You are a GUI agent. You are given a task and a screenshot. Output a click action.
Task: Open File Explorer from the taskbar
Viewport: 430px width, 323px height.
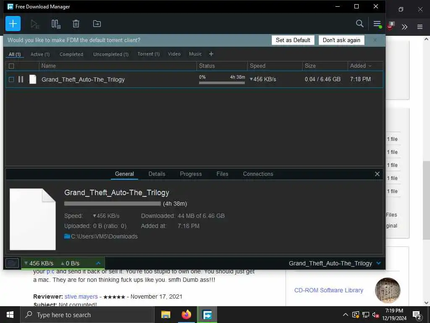point(165,315)
